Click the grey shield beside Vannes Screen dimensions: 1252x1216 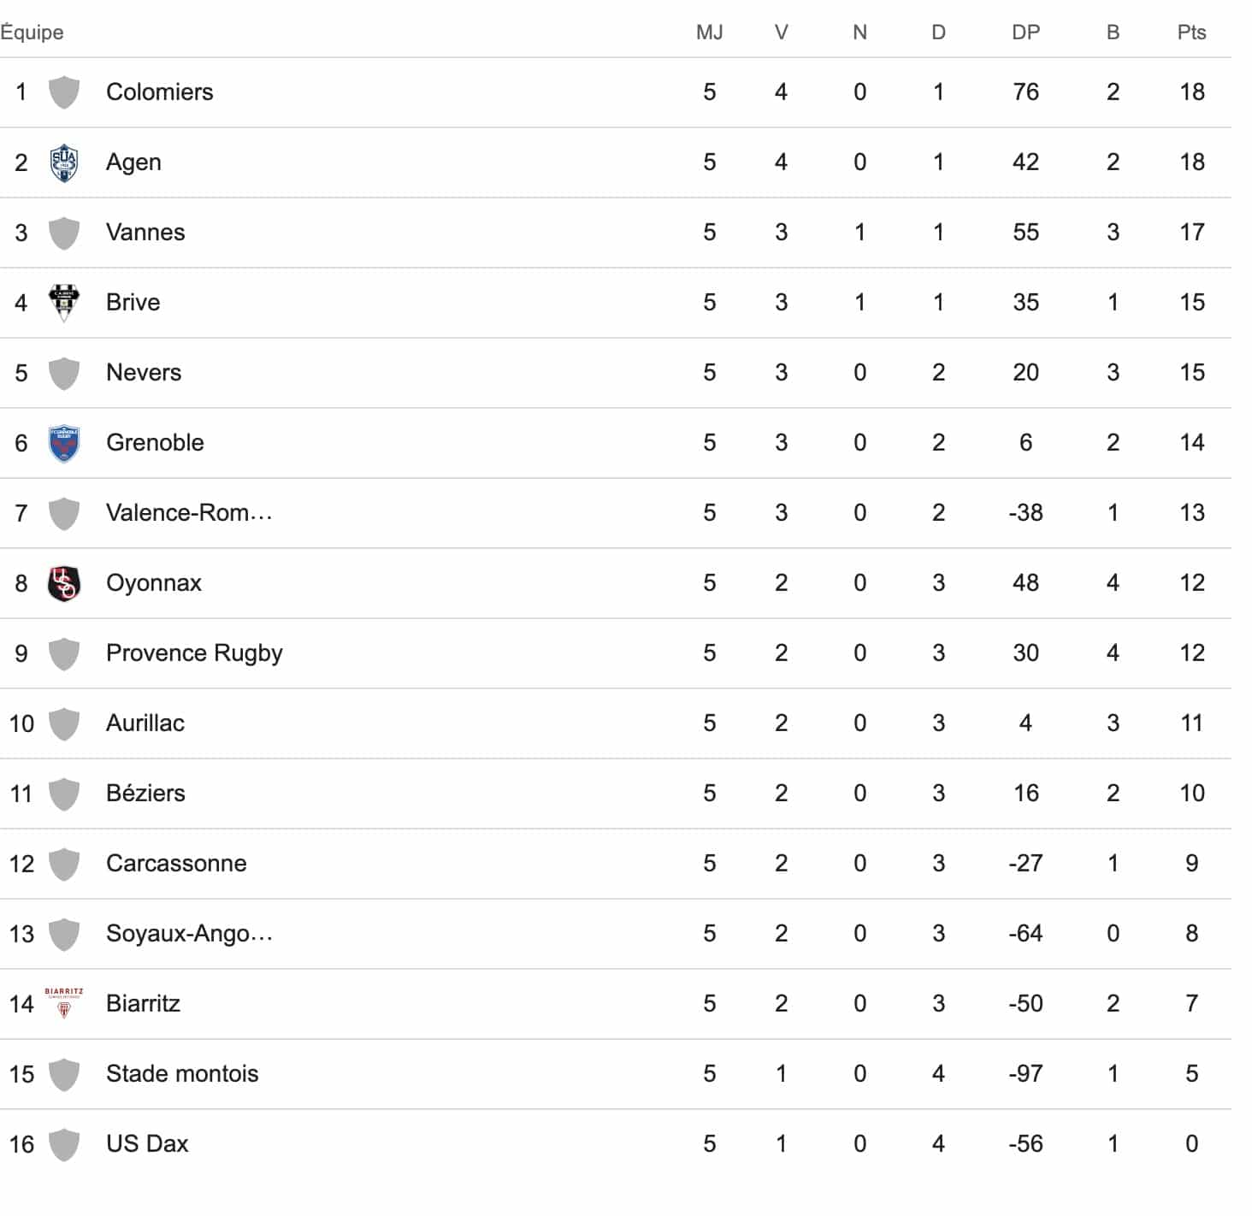click(x=64, y=233)
